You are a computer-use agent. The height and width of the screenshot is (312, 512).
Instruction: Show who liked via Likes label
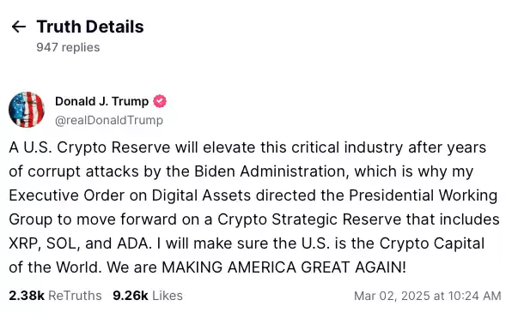(168, 296)
